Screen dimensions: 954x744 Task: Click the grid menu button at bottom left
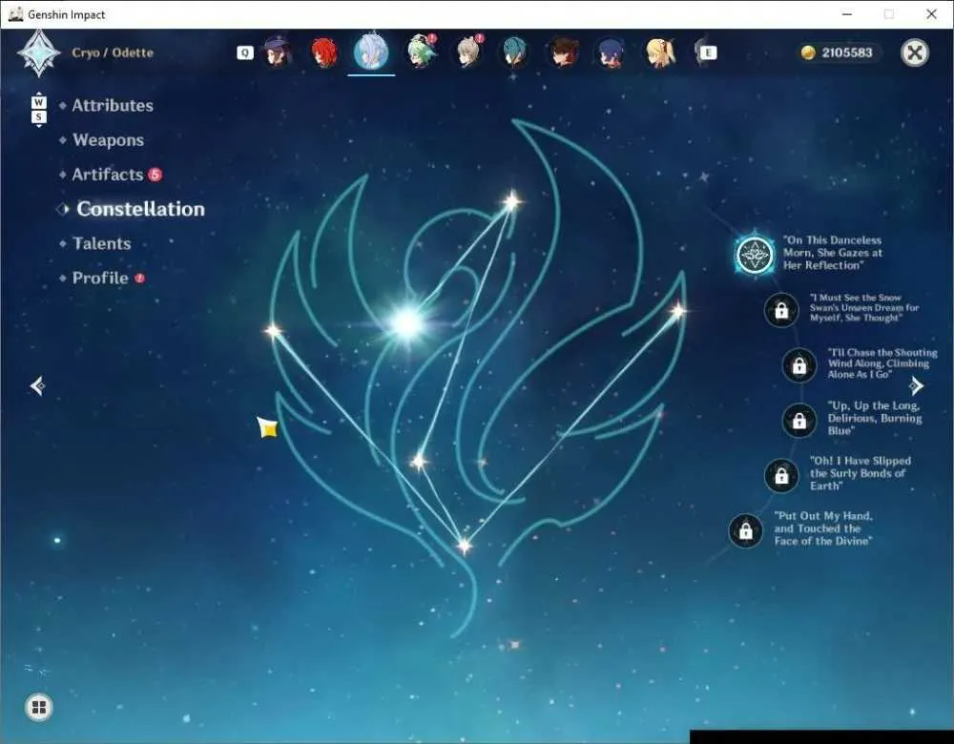pos(39,707)
